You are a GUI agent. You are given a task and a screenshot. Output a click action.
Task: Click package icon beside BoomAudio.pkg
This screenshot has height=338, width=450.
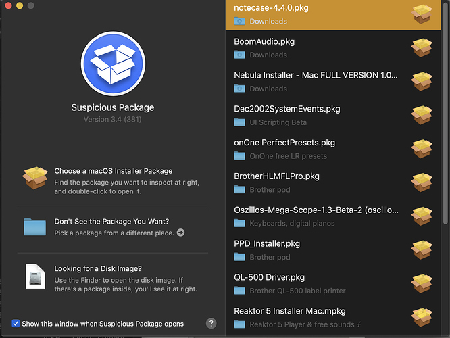[x=422, y=48]
